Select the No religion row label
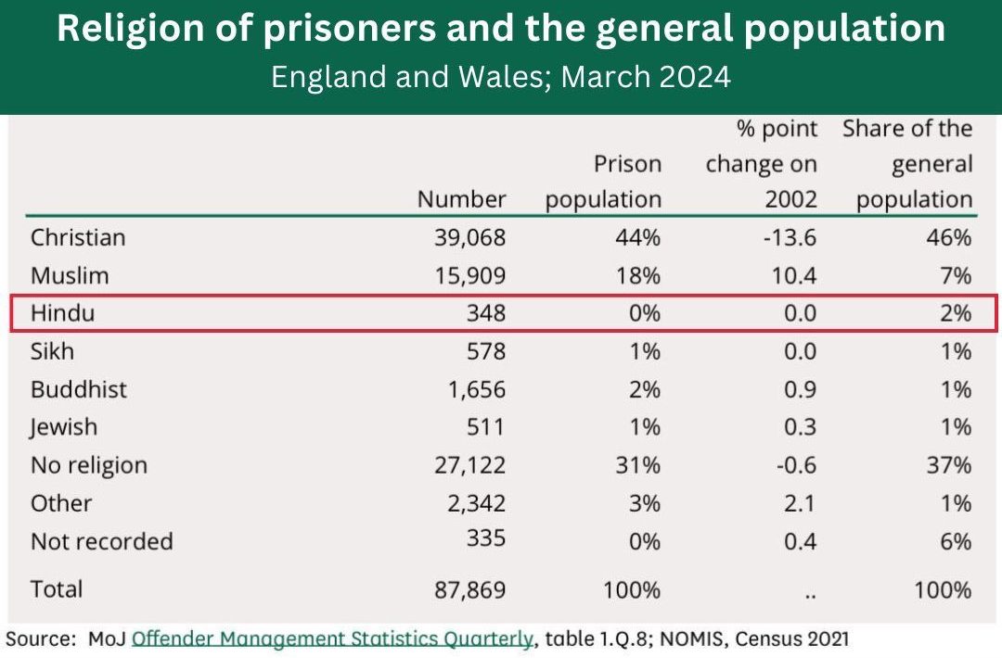The image size is (1002, 658). point(89,465)
